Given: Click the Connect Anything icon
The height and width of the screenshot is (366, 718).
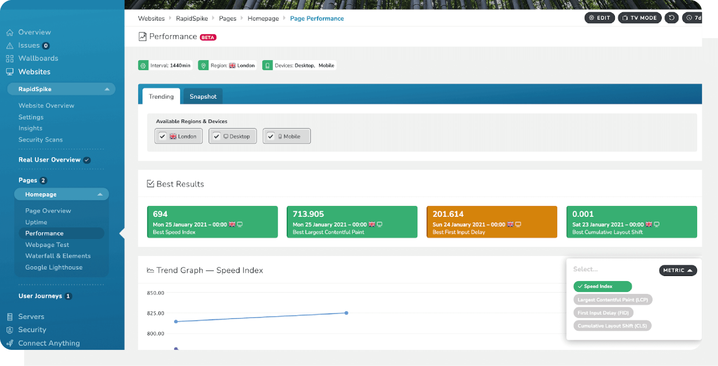Looking at the screenshot, I should [10, 343].
